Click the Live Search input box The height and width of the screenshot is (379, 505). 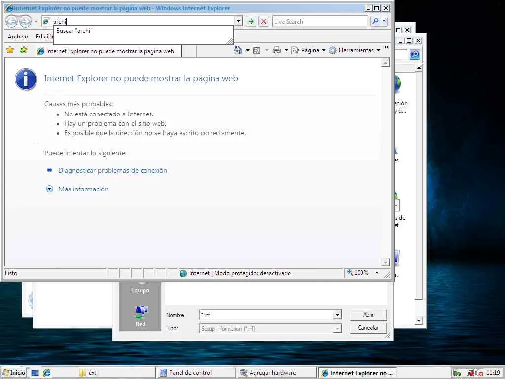[x=320, y=22]
